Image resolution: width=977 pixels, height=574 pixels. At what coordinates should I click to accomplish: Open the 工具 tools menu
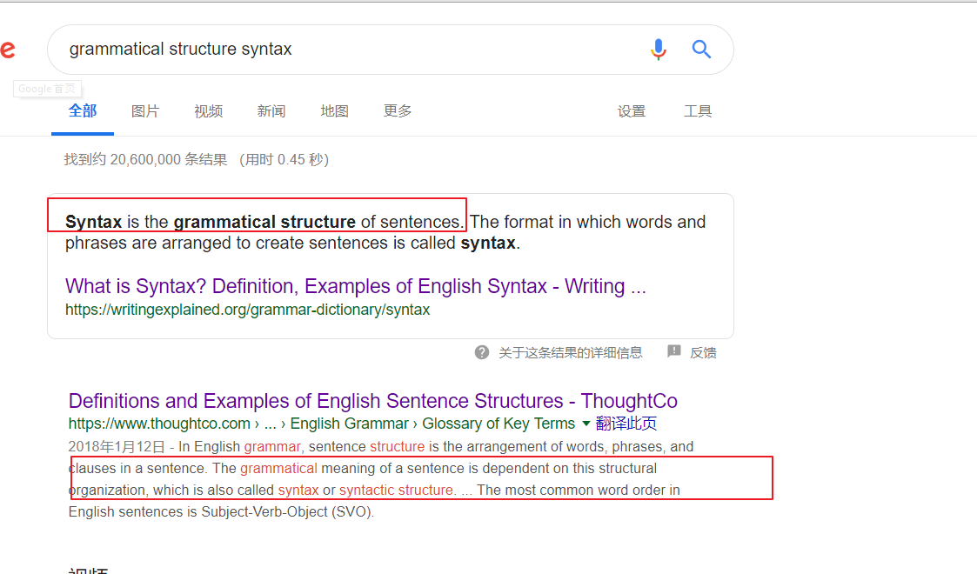pyautogui.click(x=697, y=111)
